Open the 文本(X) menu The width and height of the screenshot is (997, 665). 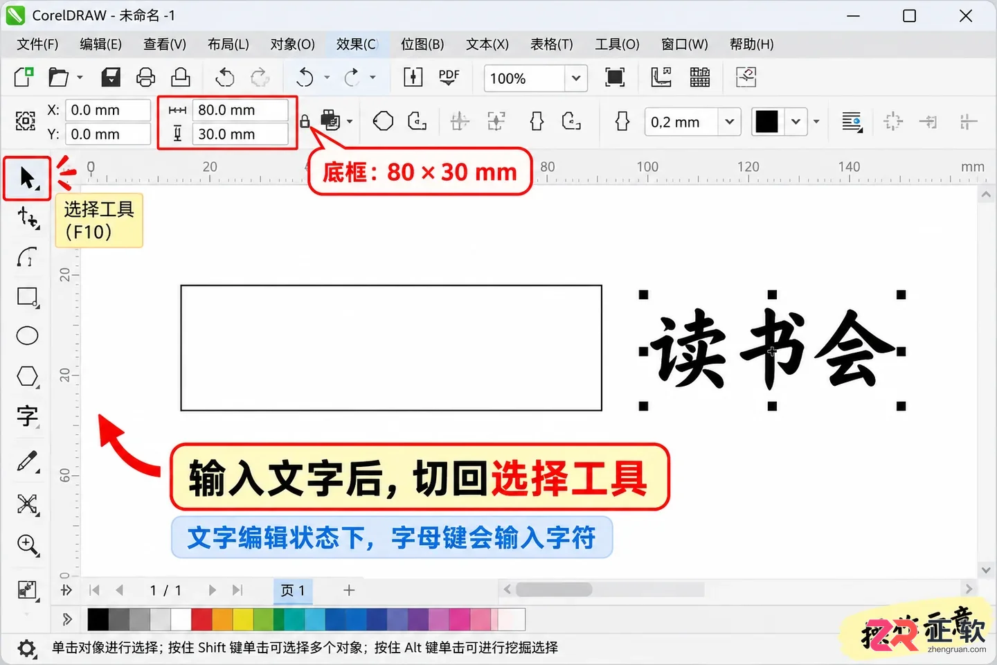487,44
